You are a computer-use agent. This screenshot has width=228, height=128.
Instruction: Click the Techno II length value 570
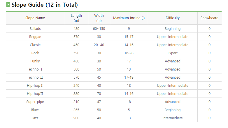click(76, 77)
